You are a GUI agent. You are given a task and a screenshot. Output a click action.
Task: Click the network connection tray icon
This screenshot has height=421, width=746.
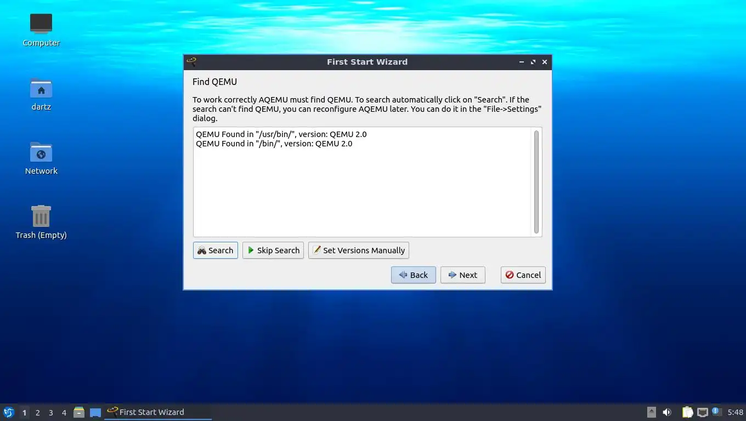[x=703, y=412]
